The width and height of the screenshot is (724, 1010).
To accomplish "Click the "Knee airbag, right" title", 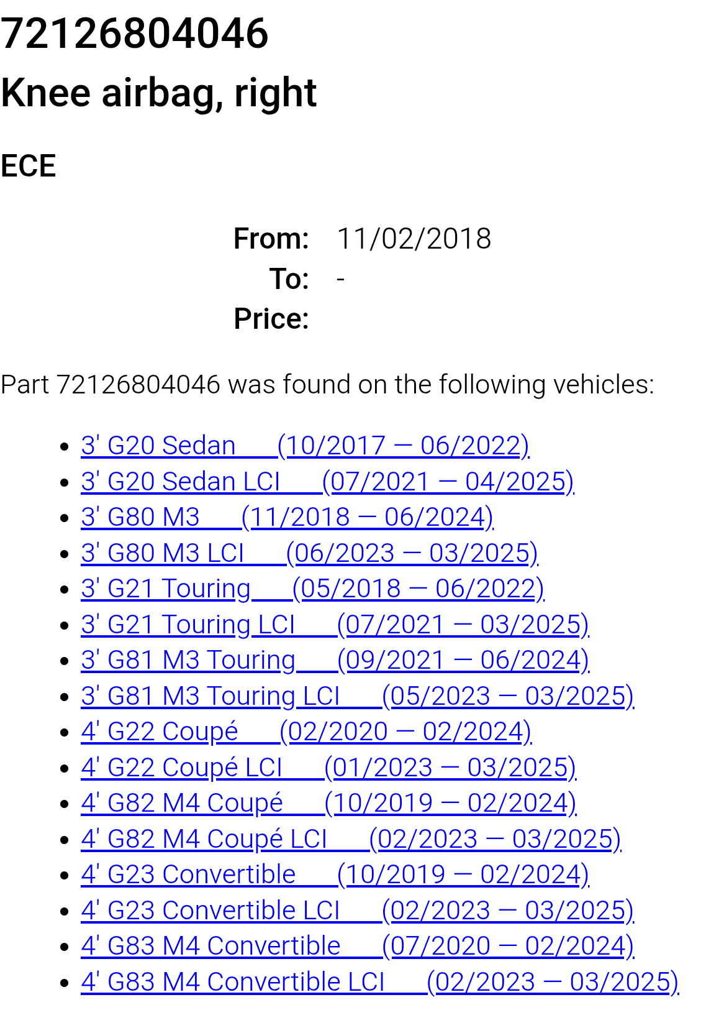I will coord(158,93).
